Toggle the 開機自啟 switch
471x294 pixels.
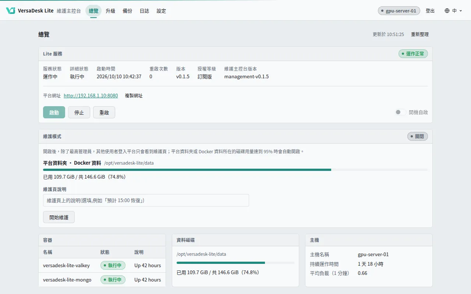coord(400,112)
